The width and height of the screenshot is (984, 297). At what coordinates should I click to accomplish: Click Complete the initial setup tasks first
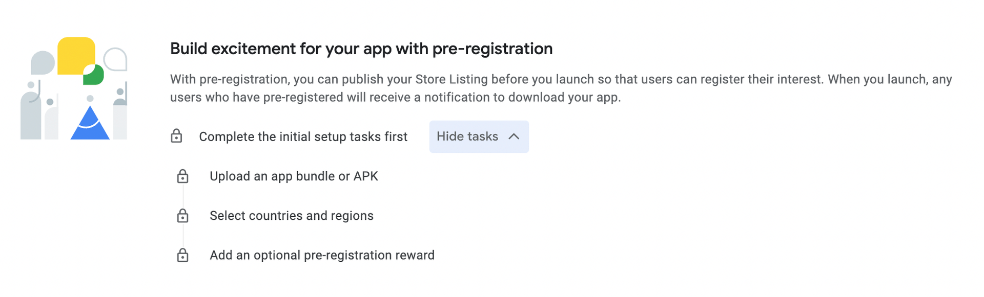point(303,136)
